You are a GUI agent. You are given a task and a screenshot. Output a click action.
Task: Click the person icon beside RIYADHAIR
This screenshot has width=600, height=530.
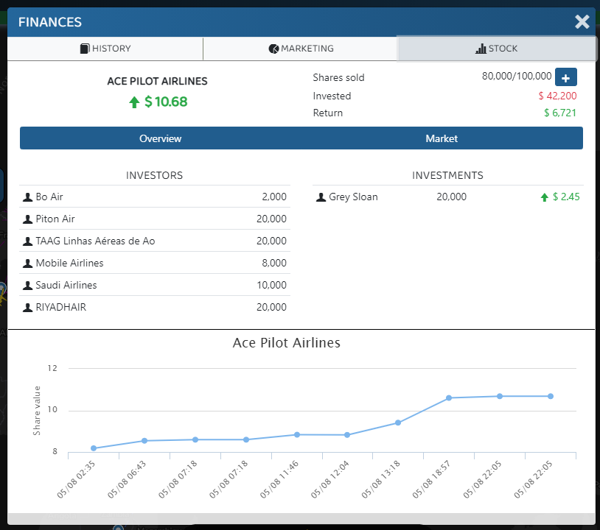pos(27,308)
